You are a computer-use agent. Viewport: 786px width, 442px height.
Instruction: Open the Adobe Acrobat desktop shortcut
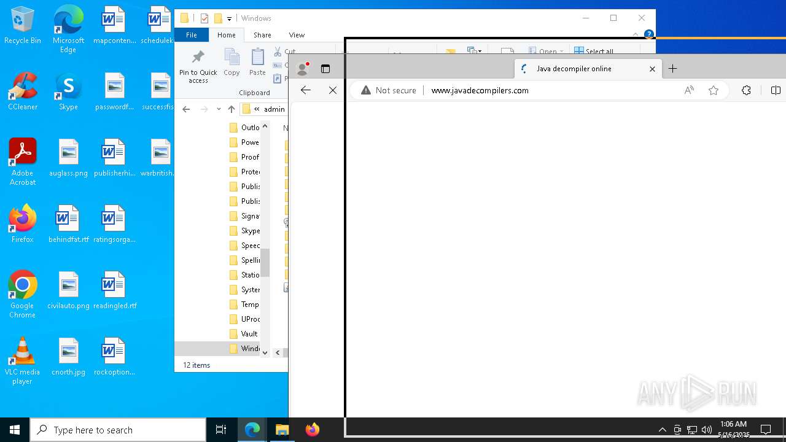(x=23, y=163)
